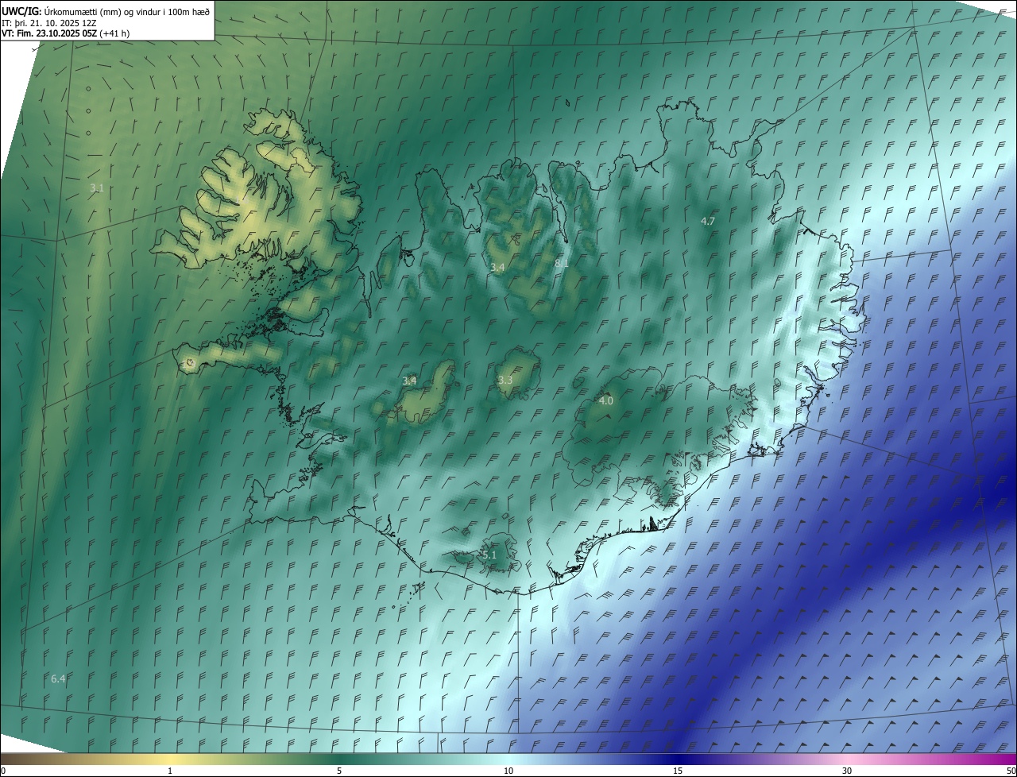Click the 3.1 value label on the map
Viewport: 1017px width, 777px height.
pyautogui.click(x=97, y=188)
